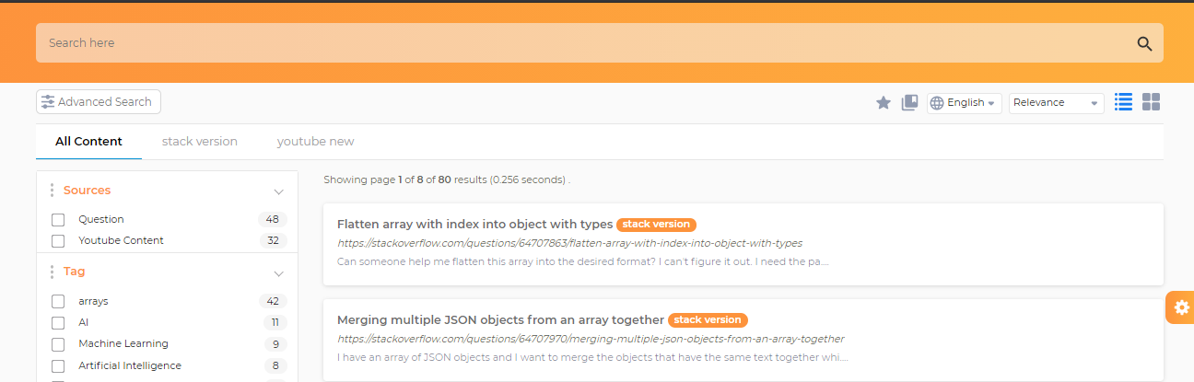Screen dimensions: 1194x382
Task: Switch to list view layout
Action: coord(1123,102)
